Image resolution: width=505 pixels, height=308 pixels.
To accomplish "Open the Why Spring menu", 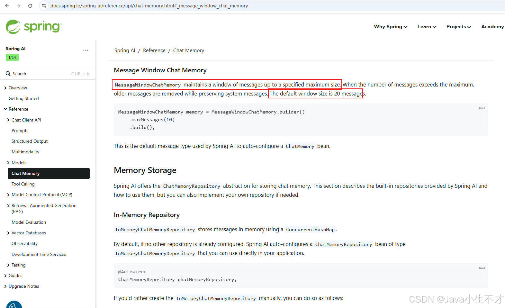I will [x=391, y=27].
